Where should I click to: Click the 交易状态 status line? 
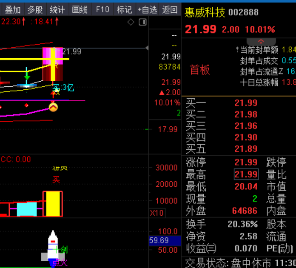point(240,263)
